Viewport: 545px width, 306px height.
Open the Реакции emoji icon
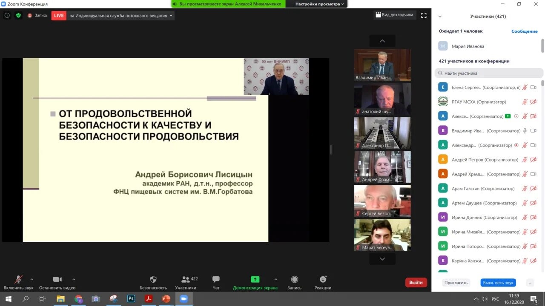pos(323,280)
